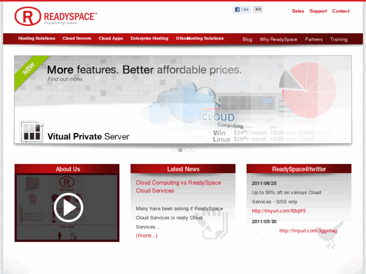Open the Partners page
The height and width of the screenshot is (274, 366).
click(314, 39)
